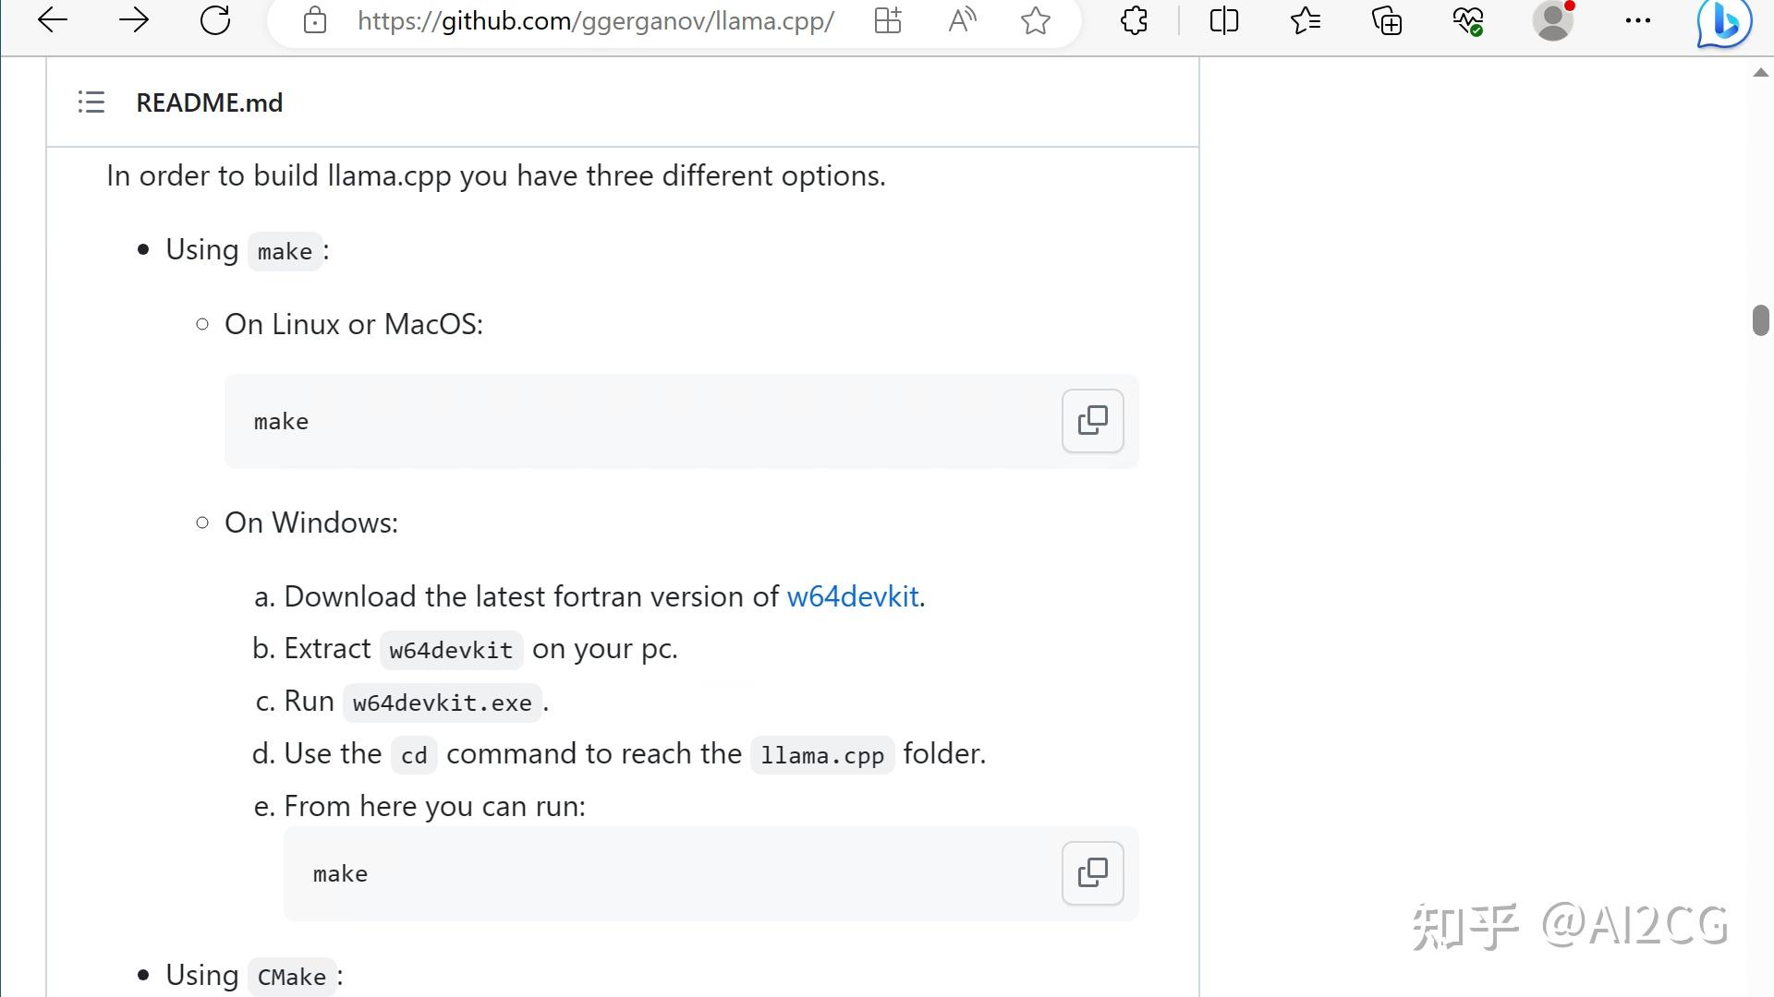
Task: Copy the Linux make command
Action: pyautogui.click(x=1092, y=421)
